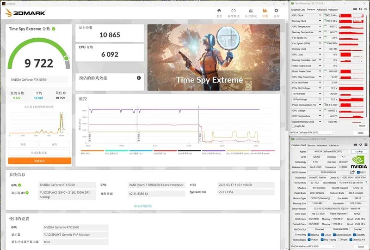370x250 pixels.
Task: Switch to Graphics Card tab in upper GPU-Z window
Action: tap(298, 10)
